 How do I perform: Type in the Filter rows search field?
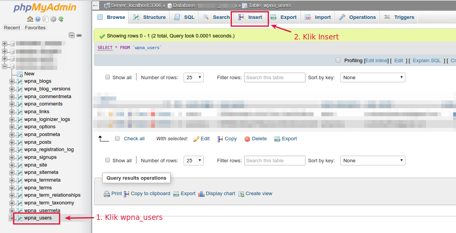click(x=275, y=77)
